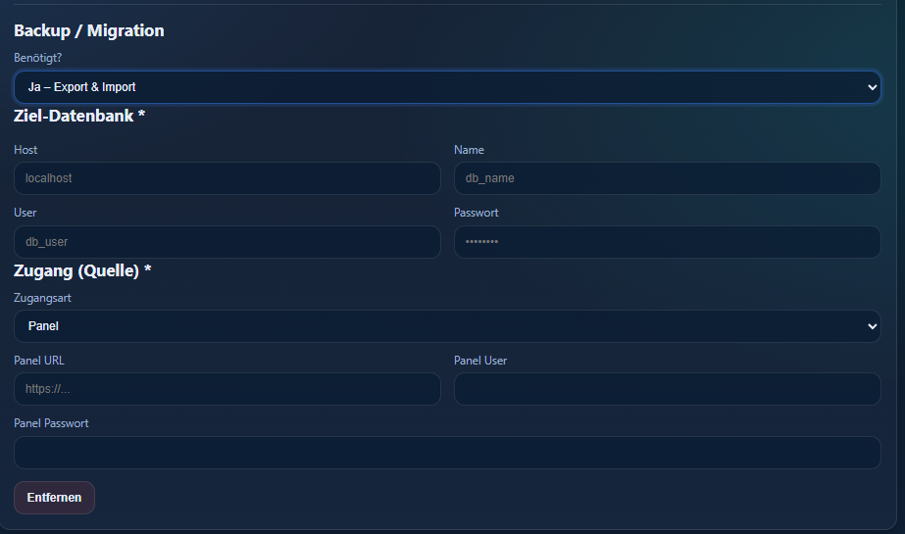Click the Host label text
The width and height of the screenshot is (905, 534).
pyautogui.click(x=25, y=150)
